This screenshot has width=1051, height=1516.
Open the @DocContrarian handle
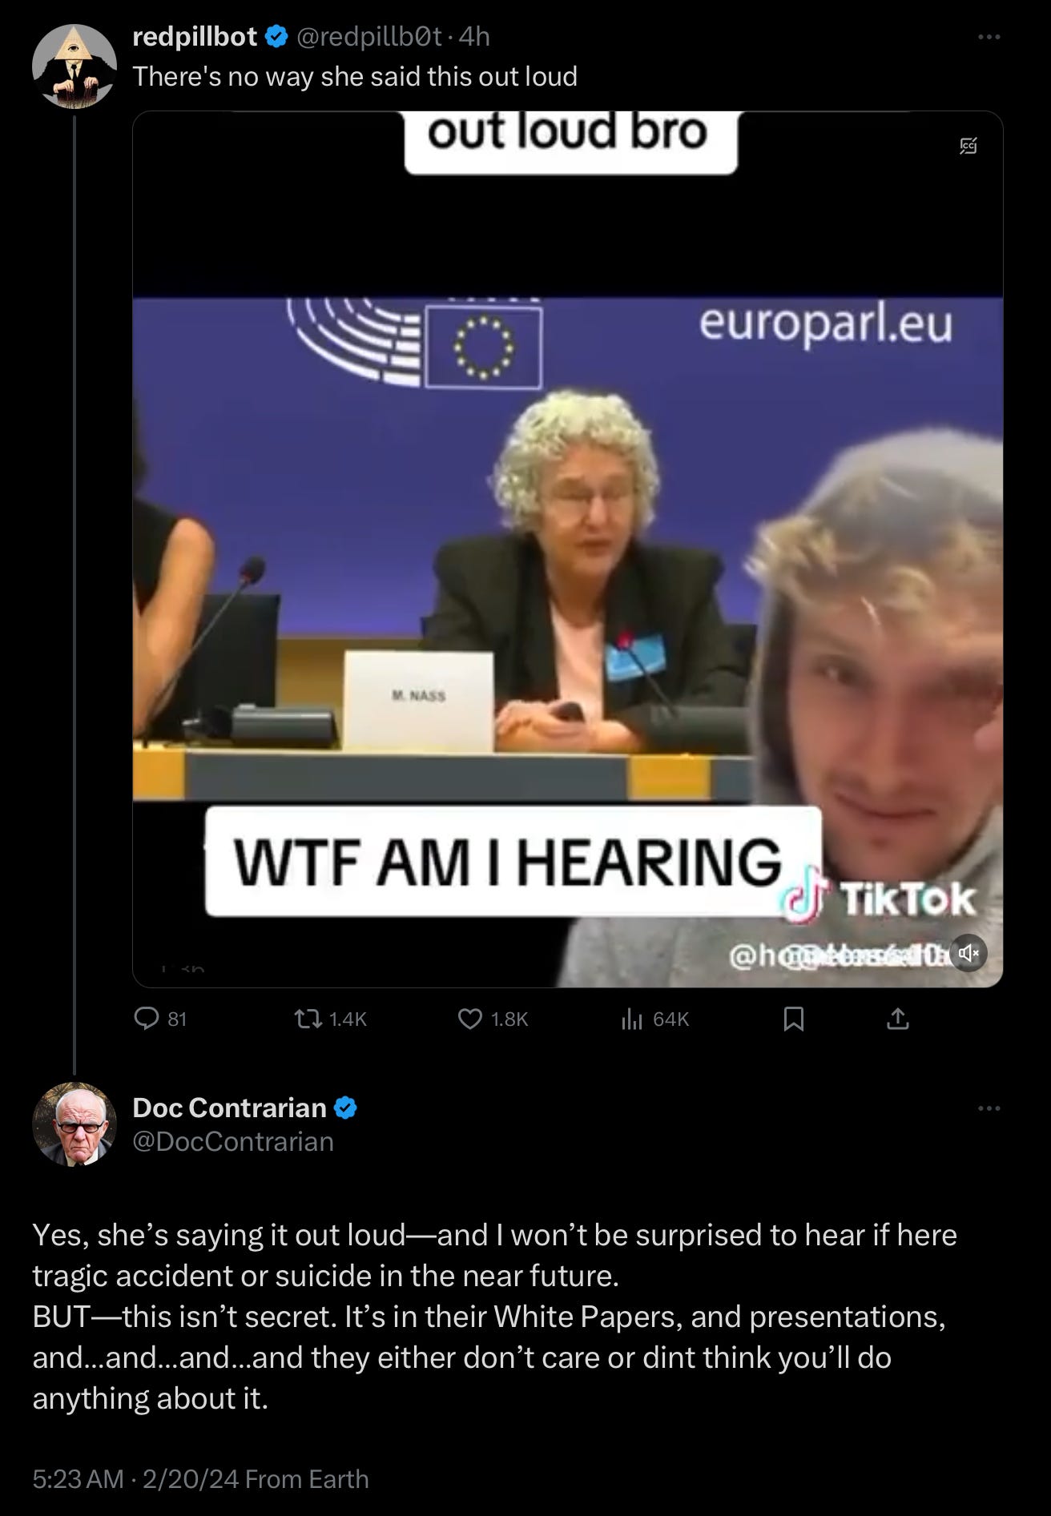[x=233, y=1141]
